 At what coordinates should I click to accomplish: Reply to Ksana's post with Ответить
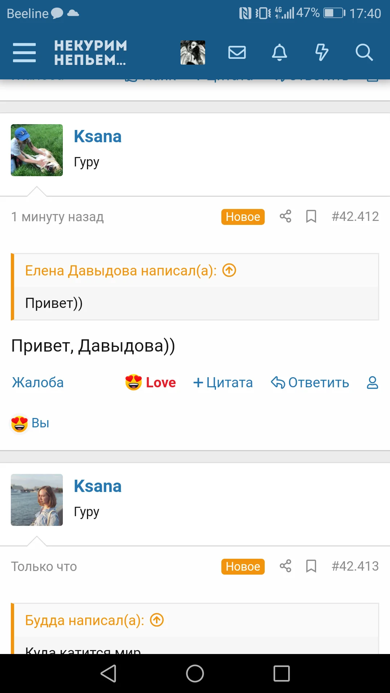click(x=310, y=383)
